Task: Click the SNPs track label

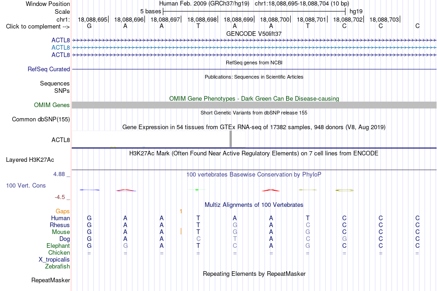Action: coord(62,91)
